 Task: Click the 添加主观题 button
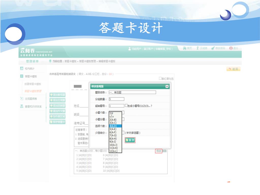click(x=57, y=100)
